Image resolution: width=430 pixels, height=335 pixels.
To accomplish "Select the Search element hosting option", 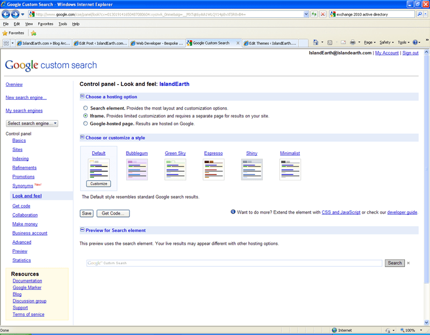I will click(x=85, y=108).
